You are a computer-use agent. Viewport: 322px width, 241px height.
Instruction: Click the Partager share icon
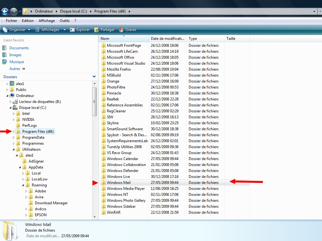point(97,30)
